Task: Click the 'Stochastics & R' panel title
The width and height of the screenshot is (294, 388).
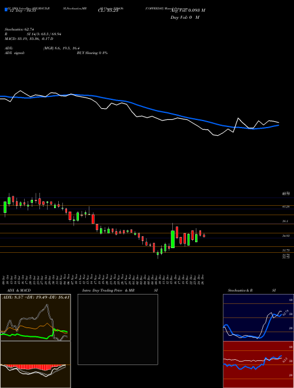Action: (240, 290)
